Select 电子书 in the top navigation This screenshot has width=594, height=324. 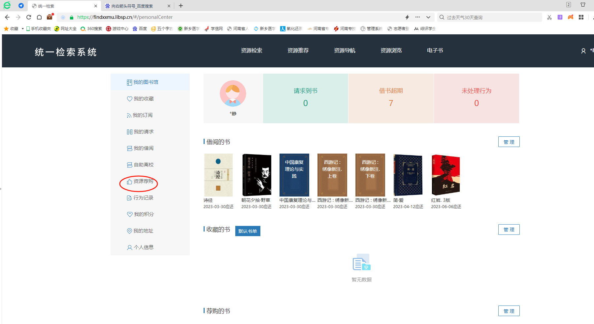(x=435, y=51)
